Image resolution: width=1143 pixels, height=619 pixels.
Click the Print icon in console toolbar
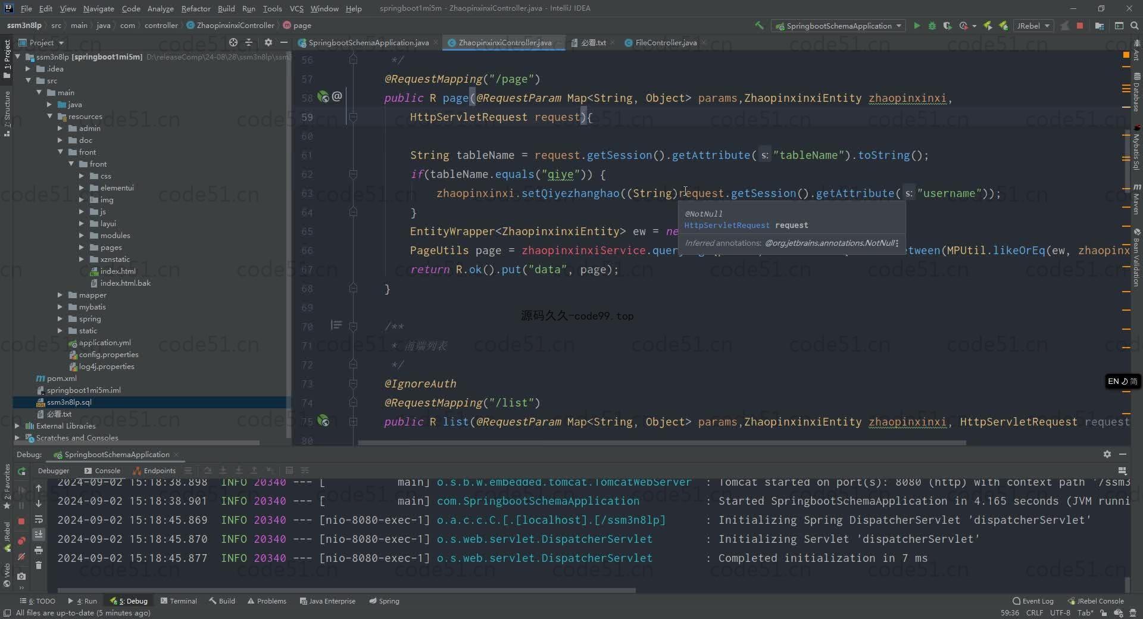(39, 550)
